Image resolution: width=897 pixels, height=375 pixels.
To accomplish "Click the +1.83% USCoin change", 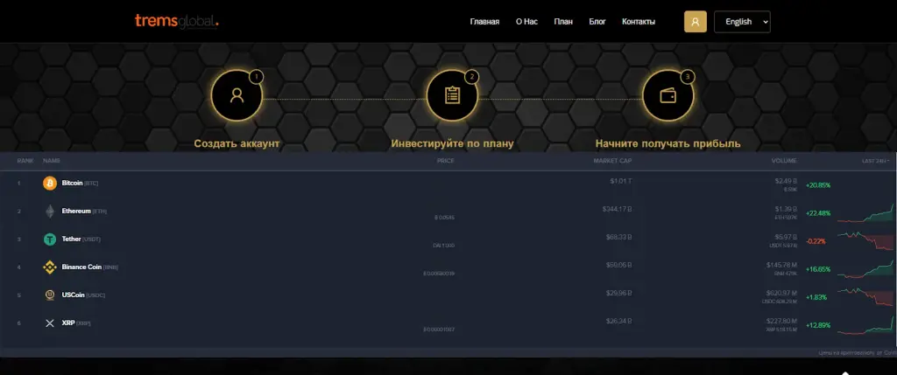I will coord(816,297).
